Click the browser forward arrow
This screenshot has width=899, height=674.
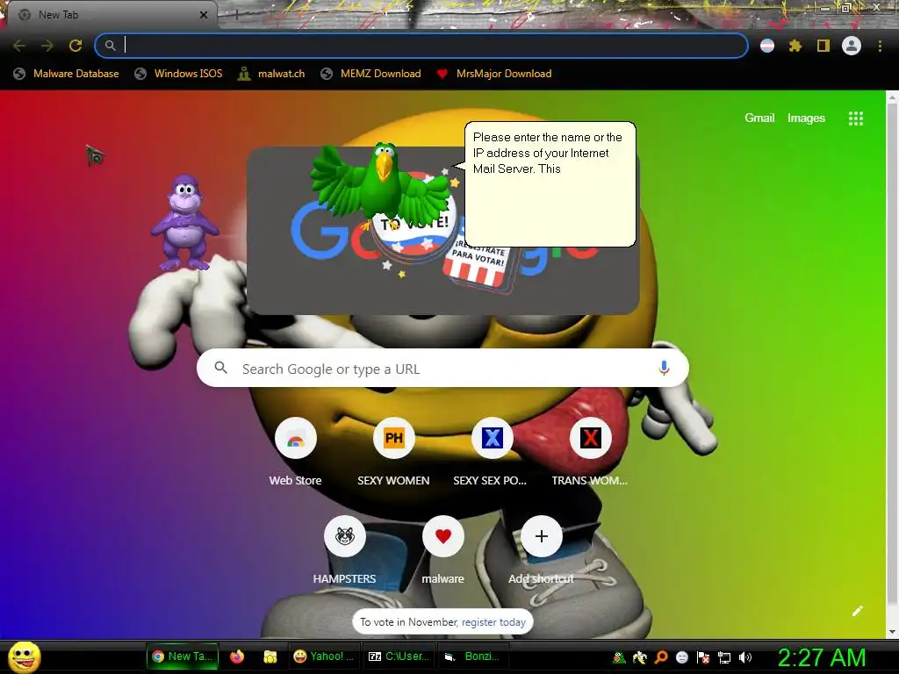[x=47, y=46]
